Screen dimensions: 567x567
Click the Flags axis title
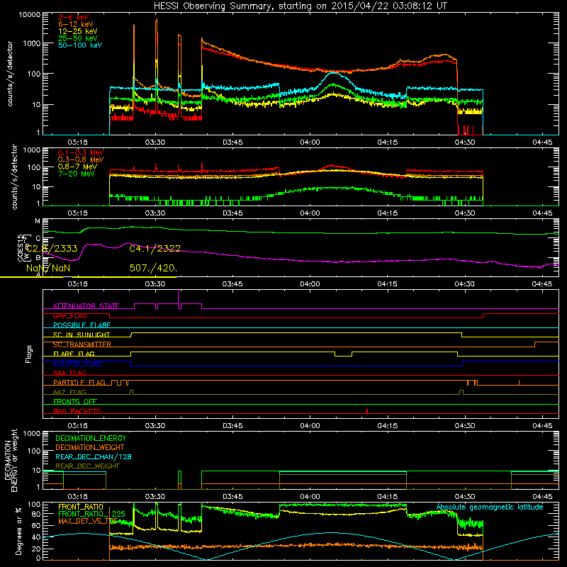pyautogui.click(x=29, y=354)
